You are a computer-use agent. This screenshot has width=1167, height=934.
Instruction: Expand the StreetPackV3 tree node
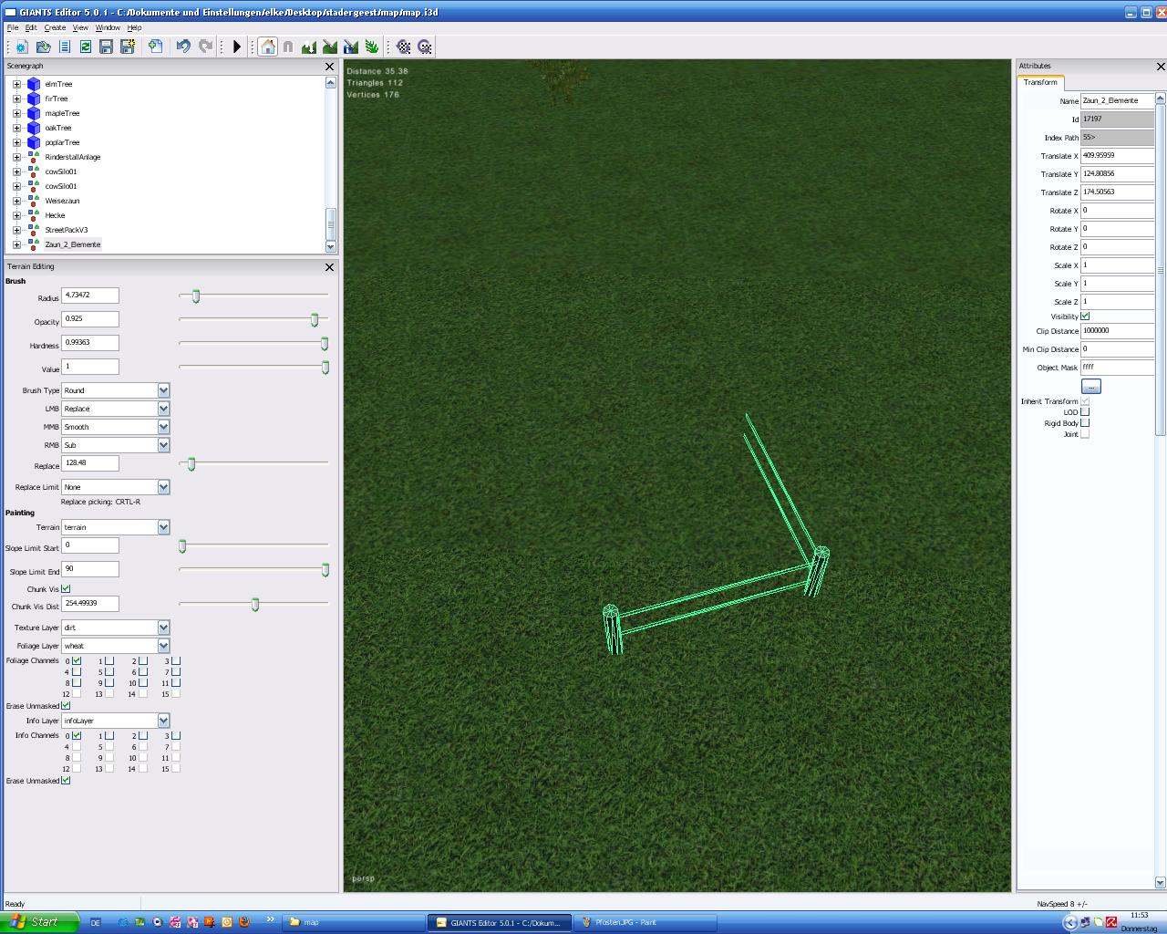tap(16, 230)
